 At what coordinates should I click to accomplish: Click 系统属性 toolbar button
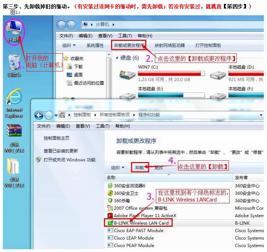[x=95, y=45]
